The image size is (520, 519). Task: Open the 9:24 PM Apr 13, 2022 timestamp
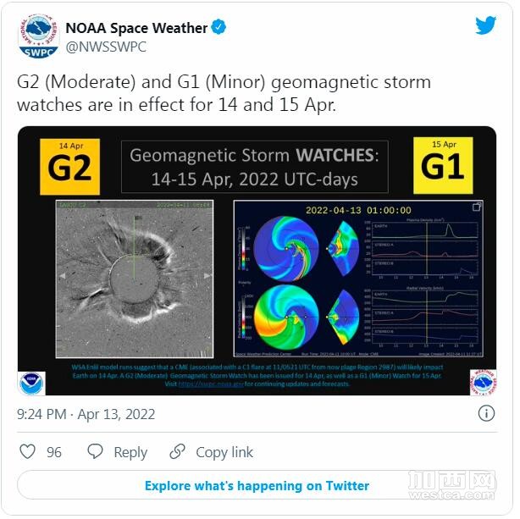tap(86, 414)
